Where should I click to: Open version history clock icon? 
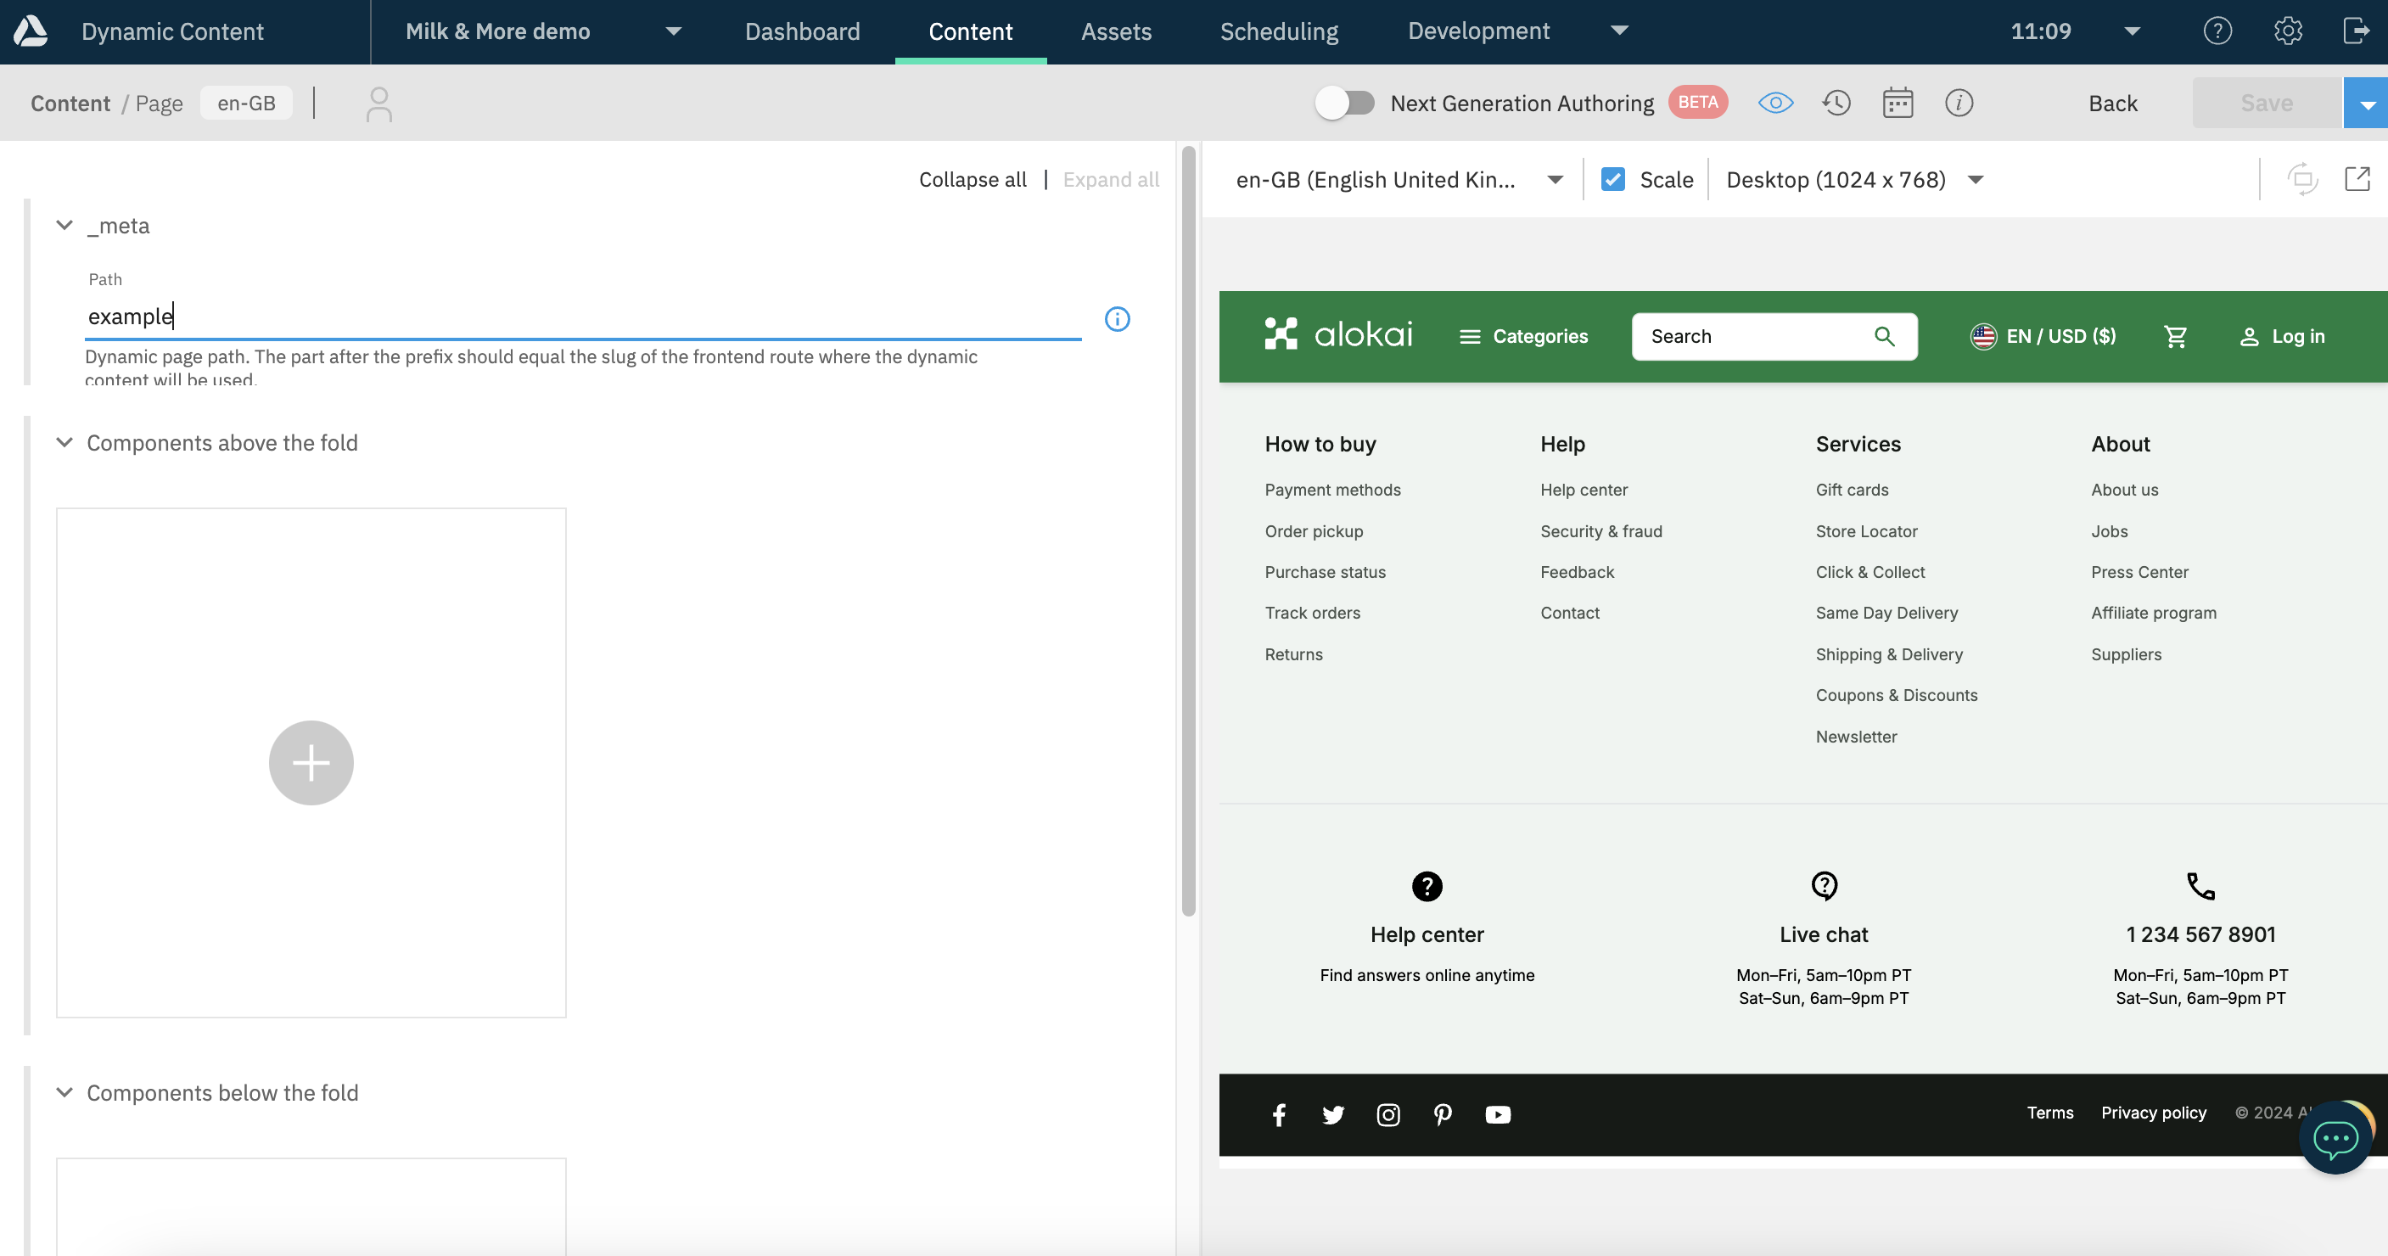(1836, 103)
